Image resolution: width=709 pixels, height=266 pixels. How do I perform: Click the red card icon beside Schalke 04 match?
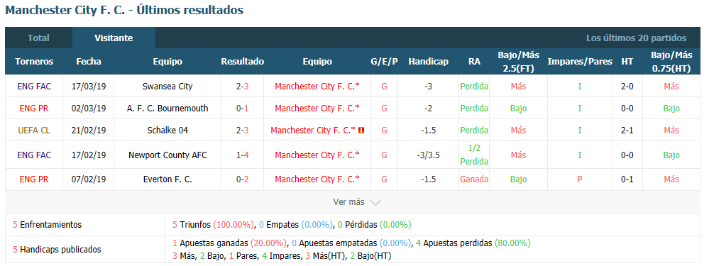click(x=361, y=131)
